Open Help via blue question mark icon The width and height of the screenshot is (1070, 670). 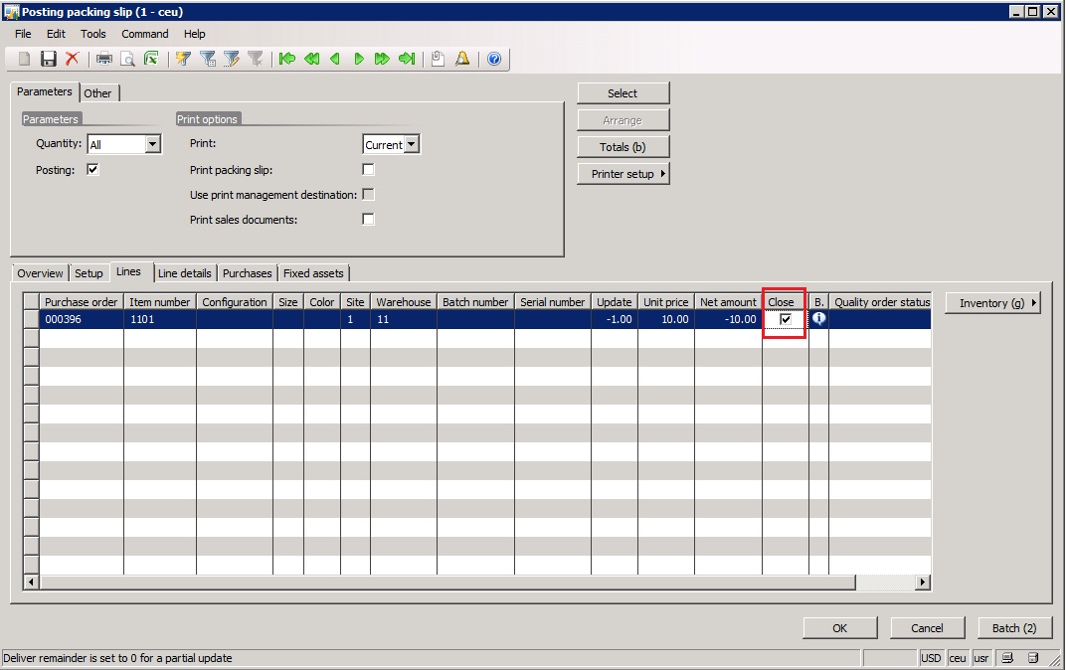[x=494, y=60]
